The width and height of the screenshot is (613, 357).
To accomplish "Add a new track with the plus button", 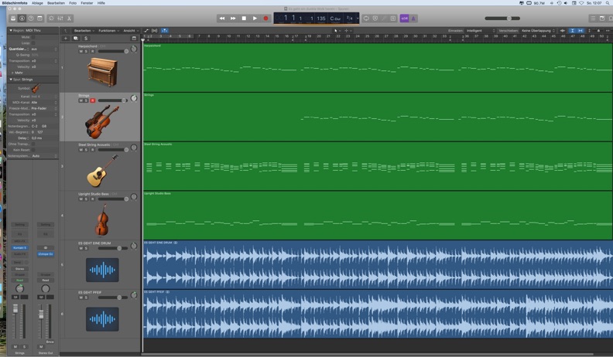I will [x=66, y=38].
